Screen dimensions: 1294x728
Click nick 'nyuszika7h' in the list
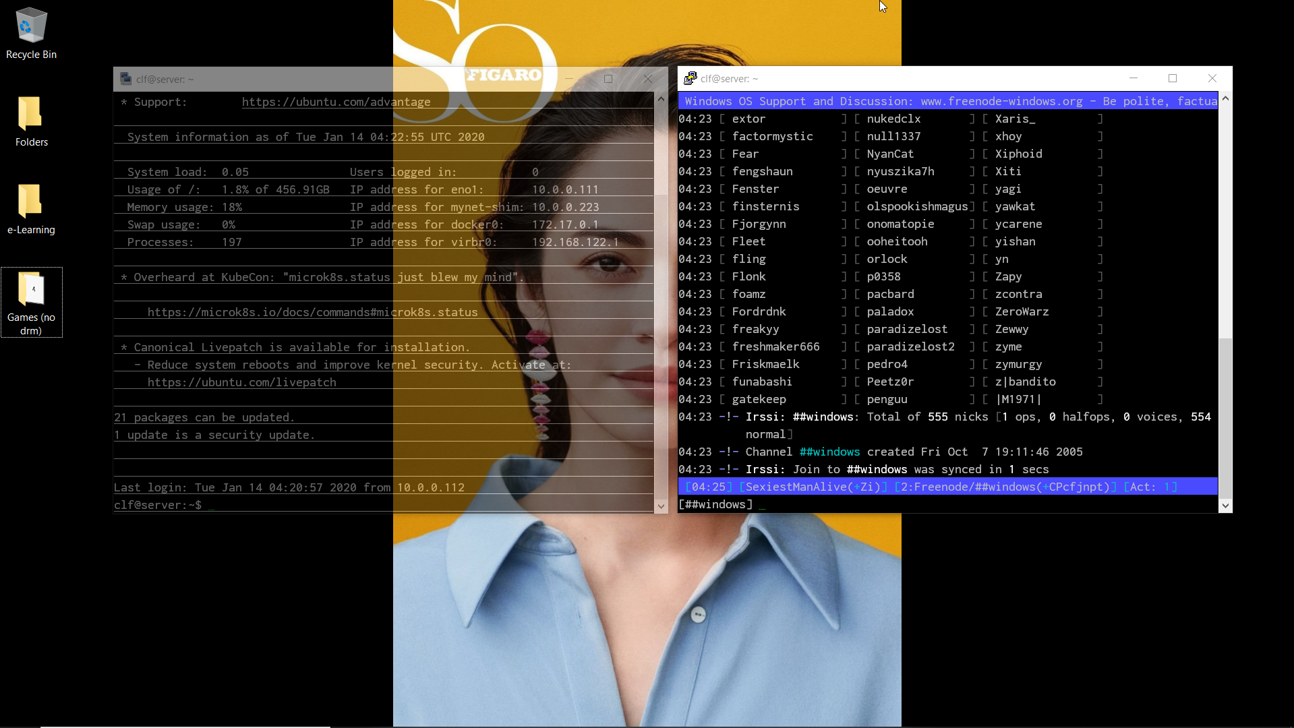pyautogui.click(x=900, y=171)
